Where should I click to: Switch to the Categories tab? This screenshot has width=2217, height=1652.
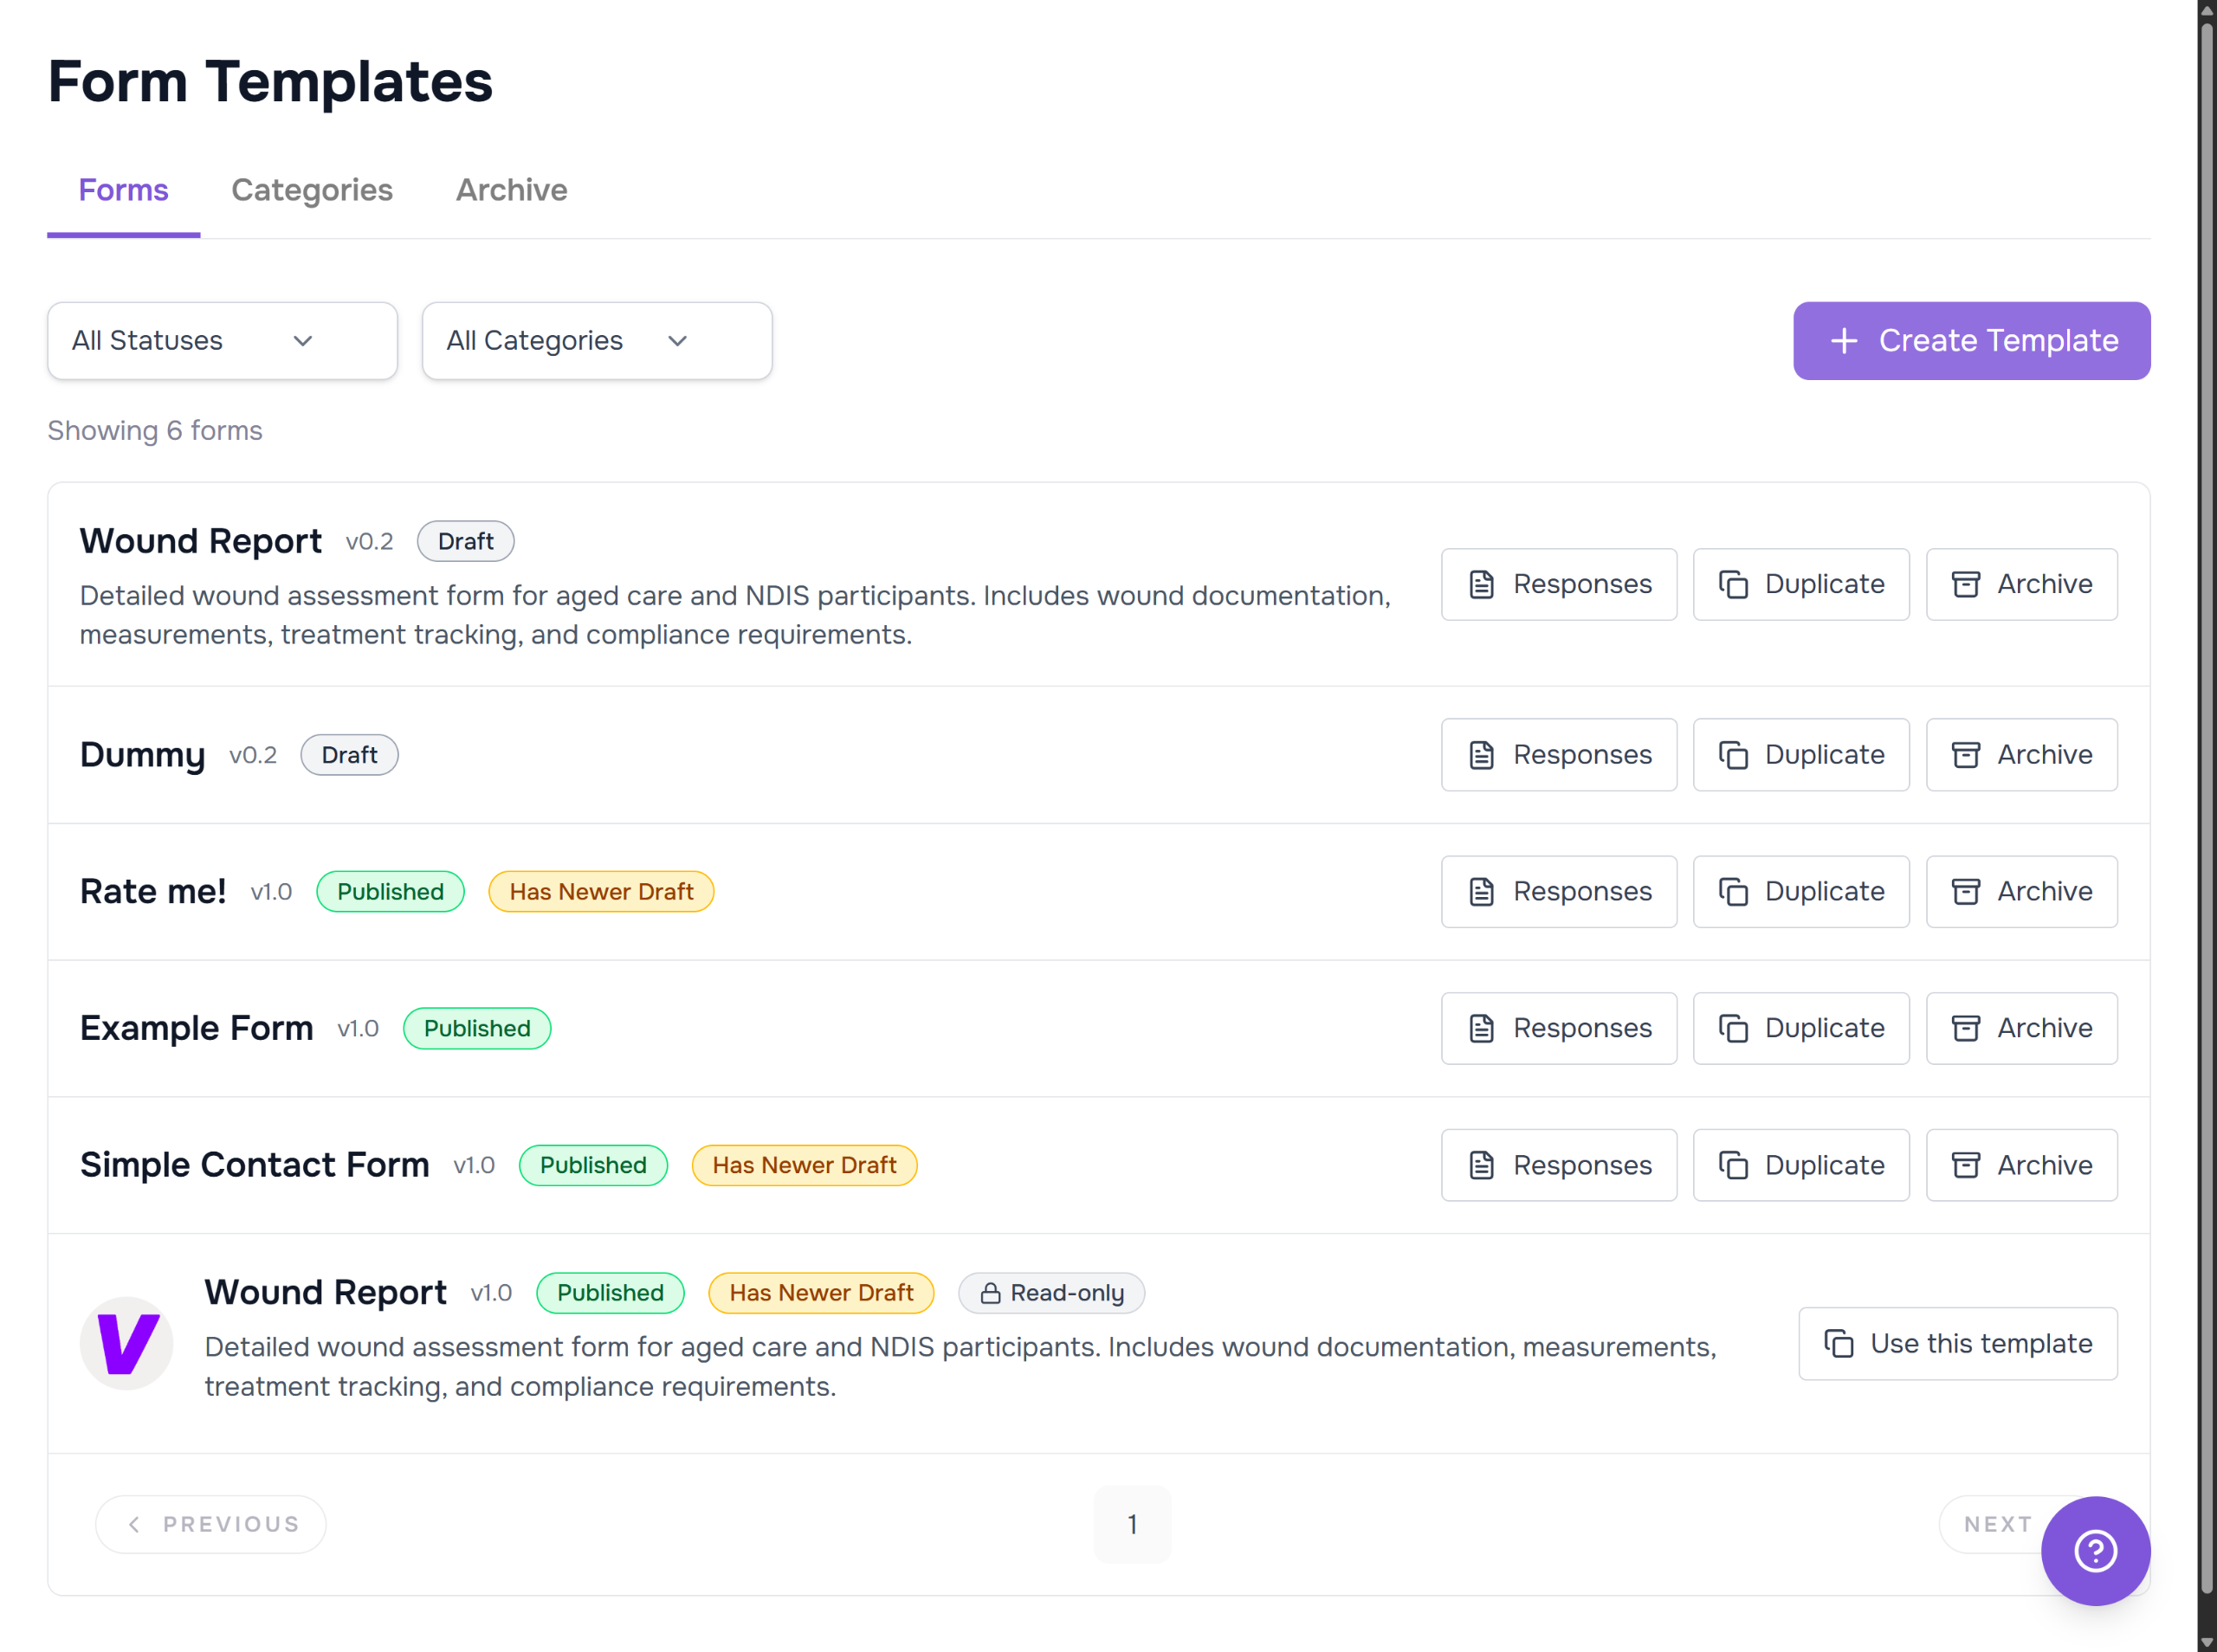pyautogui.click(x=311, y=190)
